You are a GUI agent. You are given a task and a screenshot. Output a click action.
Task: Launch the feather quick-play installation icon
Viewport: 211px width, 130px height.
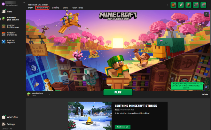tap(181, 5)
